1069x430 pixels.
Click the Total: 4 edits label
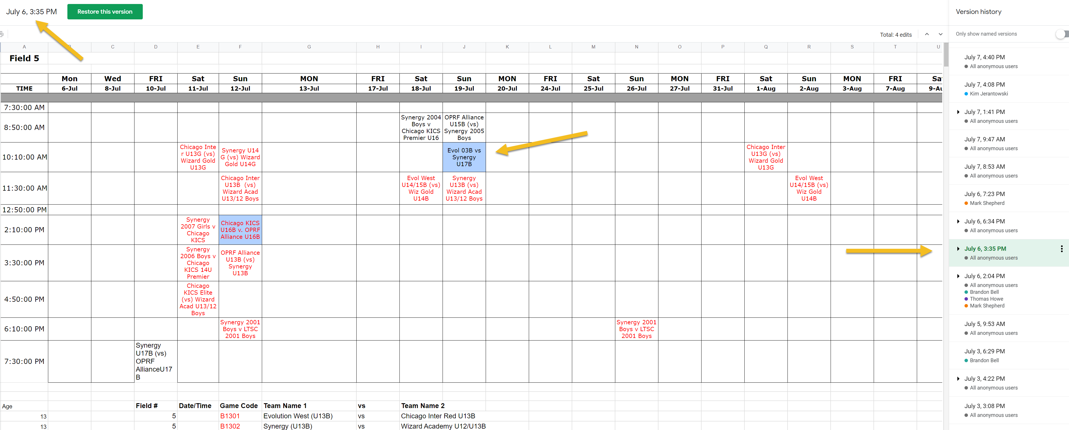[895, 35]
